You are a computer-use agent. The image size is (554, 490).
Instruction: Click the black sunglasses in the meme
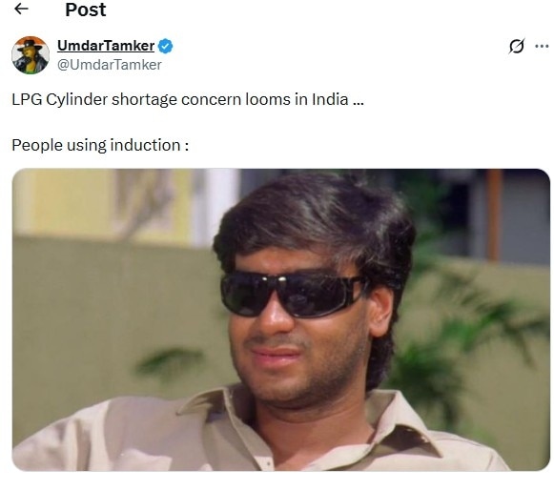click(294, 294)
